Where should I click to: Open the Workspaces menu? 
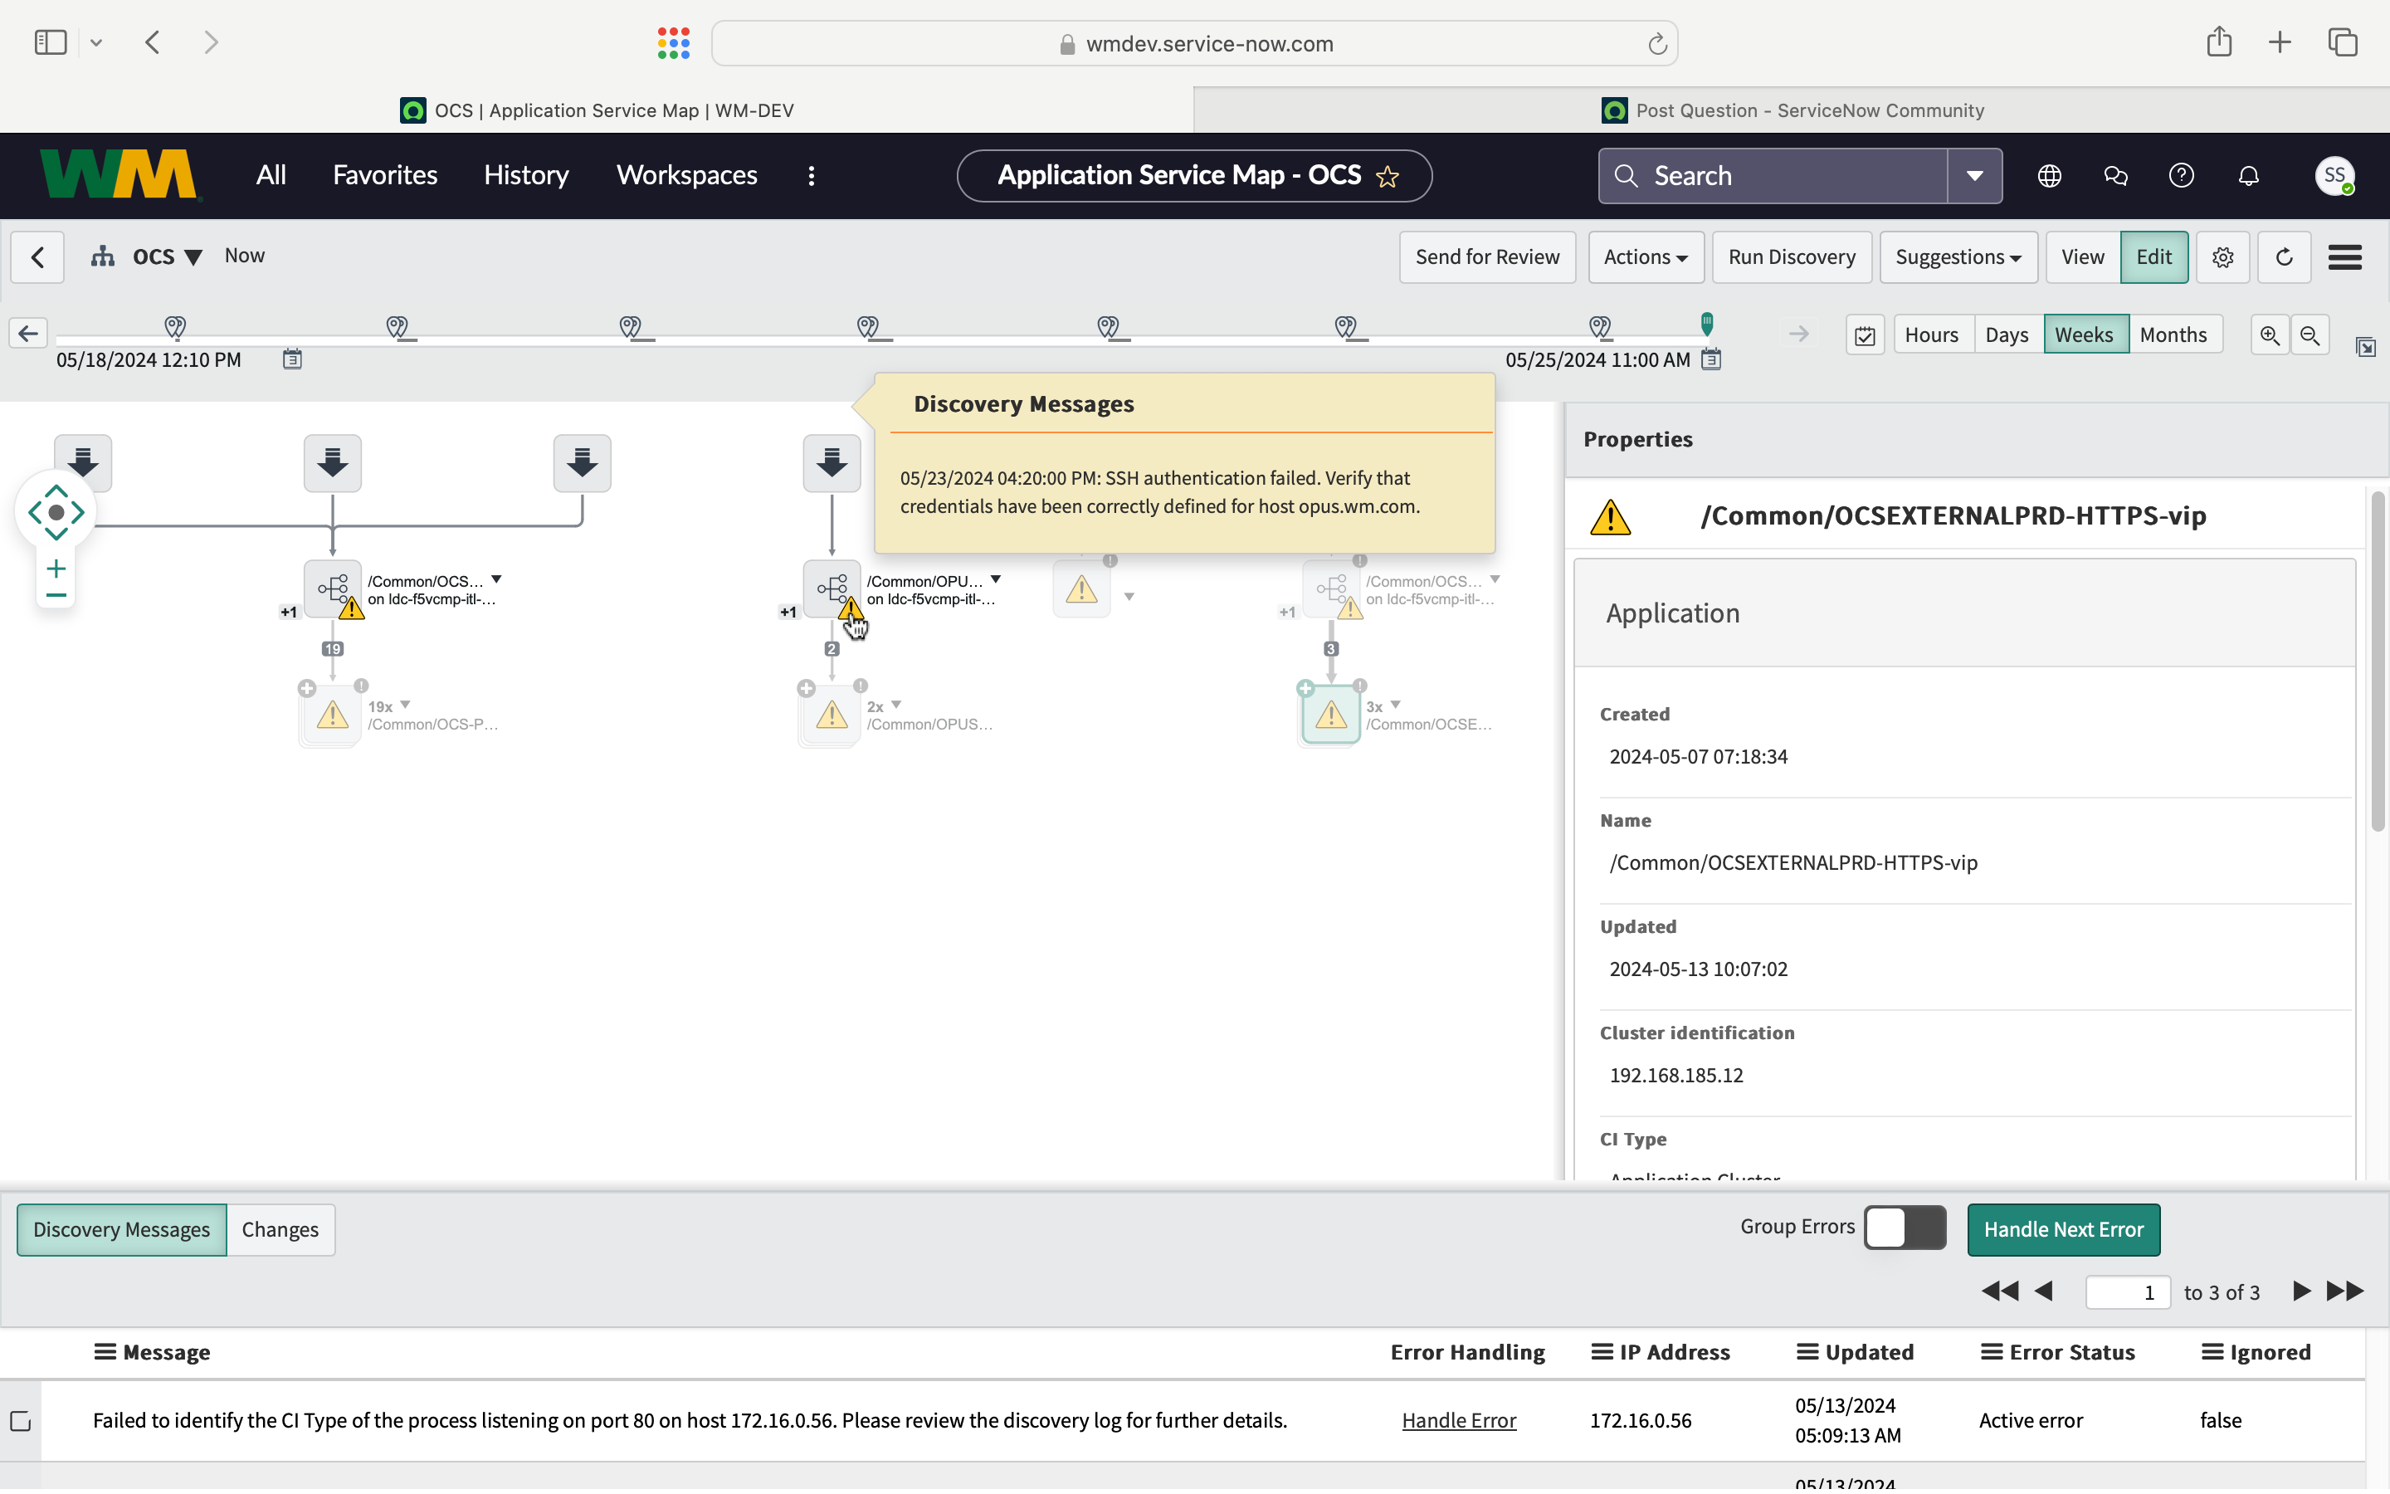tap(686, 175)
